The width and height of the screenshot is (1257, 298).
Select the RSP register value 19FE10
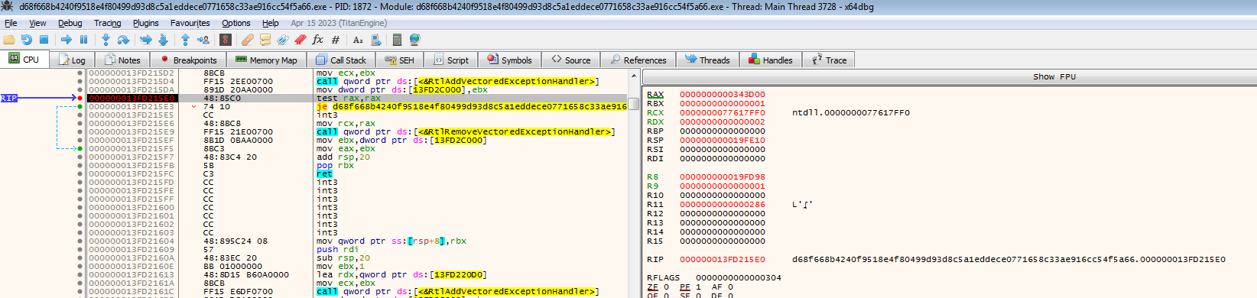[x=722, y=141]
